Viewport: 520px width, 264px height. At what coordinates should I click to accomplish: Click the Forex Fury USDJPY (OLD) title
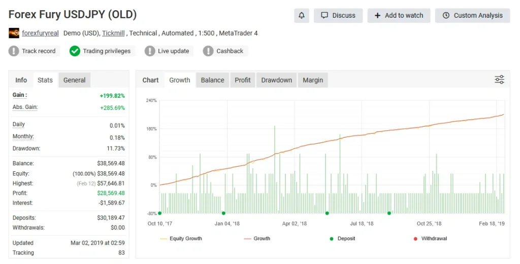click(x=73, y=15)
